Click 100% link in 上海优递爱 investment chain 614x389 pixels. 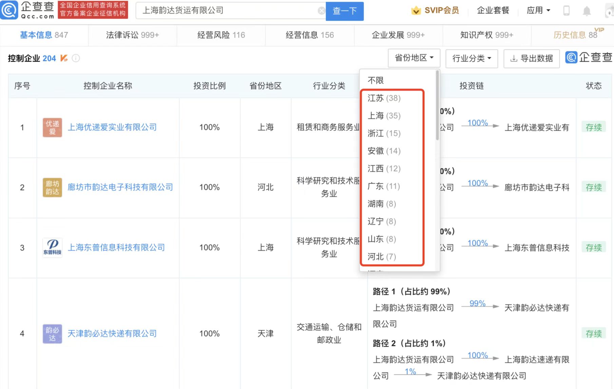coord(478,123)
